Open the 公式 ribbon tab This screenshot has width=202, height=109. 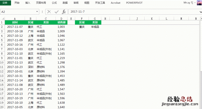(54, 3)
